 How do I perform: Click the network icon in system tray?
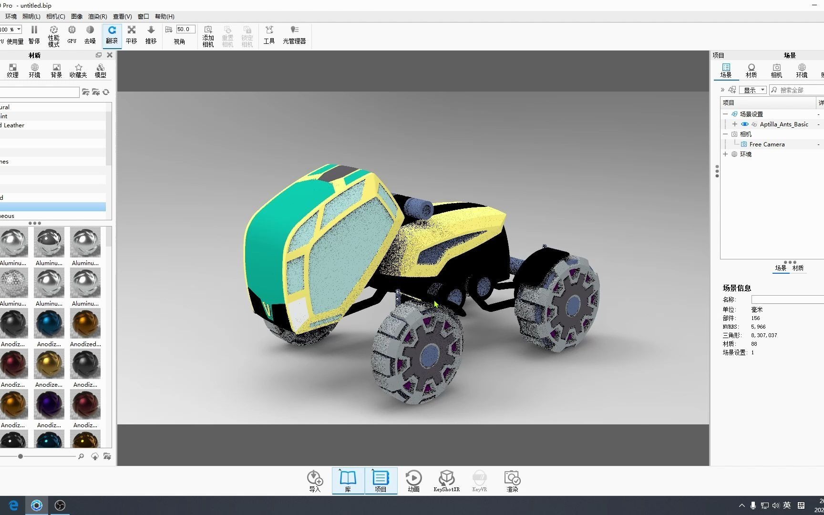click(764, 505)
